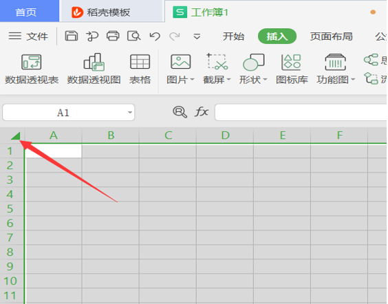Select column F header
Image resolution: width=388 pixels, height=304 pixels.
(x=340, y=135)
